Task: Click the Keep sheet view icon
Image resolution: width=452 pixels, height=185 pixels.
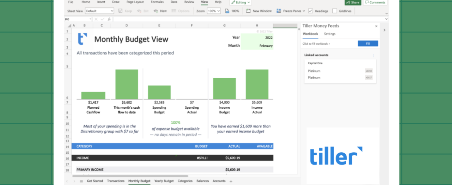Action: 120,11
